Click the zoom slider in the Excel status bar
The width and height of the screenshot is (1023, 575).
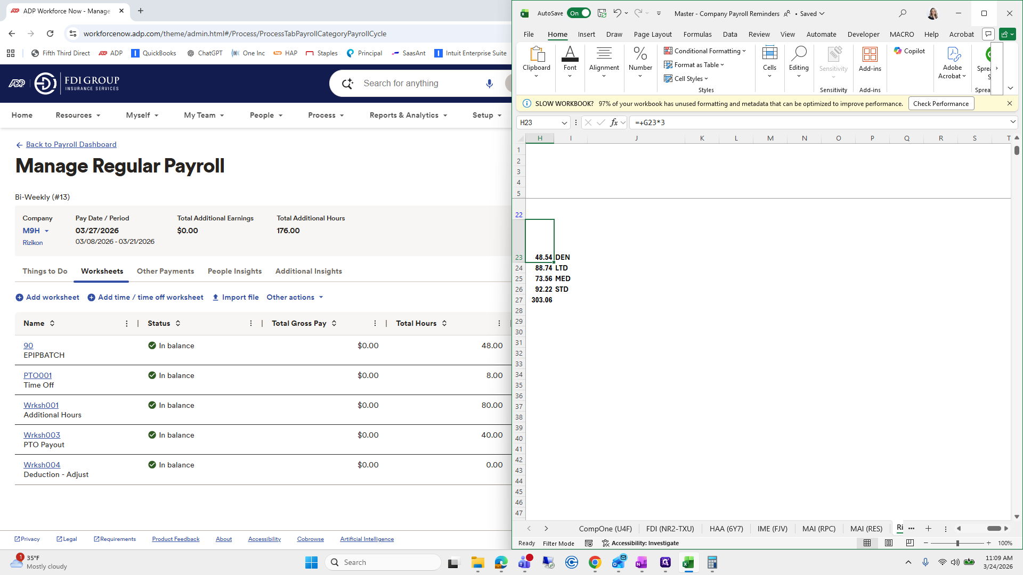(957, 543)
